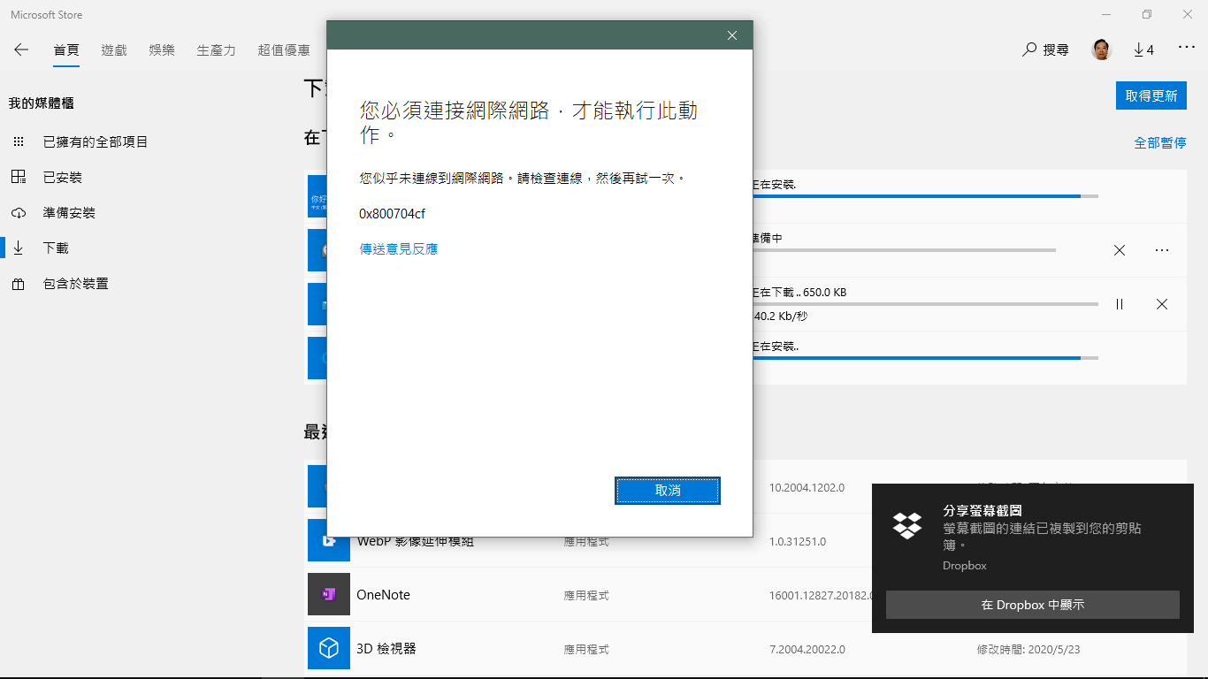
Task: Switch to 娛樂 tab
Action: [x=162, y=50]
